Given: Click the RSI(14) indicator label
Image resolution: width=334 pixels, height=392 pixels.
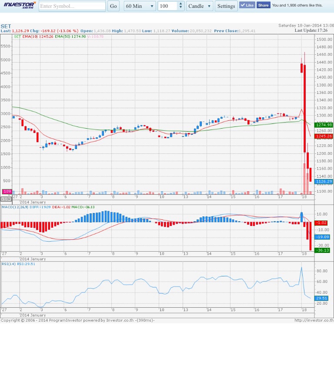Looking at the screenshot, I should 9,264.
